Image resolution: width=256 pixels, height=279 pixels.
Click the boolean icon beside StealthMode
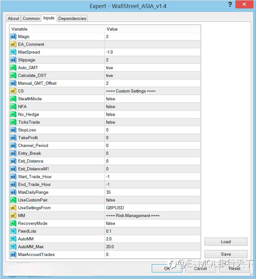(x=13, y=99)
